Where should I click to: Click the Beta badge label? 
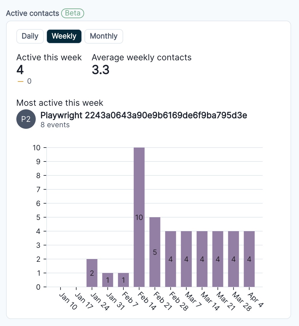73,13
